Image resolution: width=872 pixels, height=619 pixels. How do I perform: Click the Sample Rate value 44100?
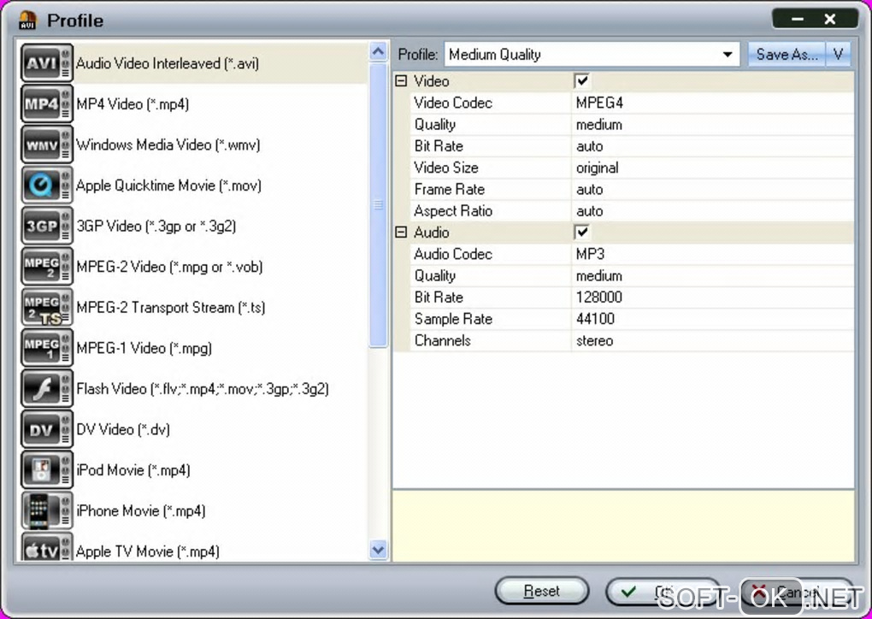(712, 319)
